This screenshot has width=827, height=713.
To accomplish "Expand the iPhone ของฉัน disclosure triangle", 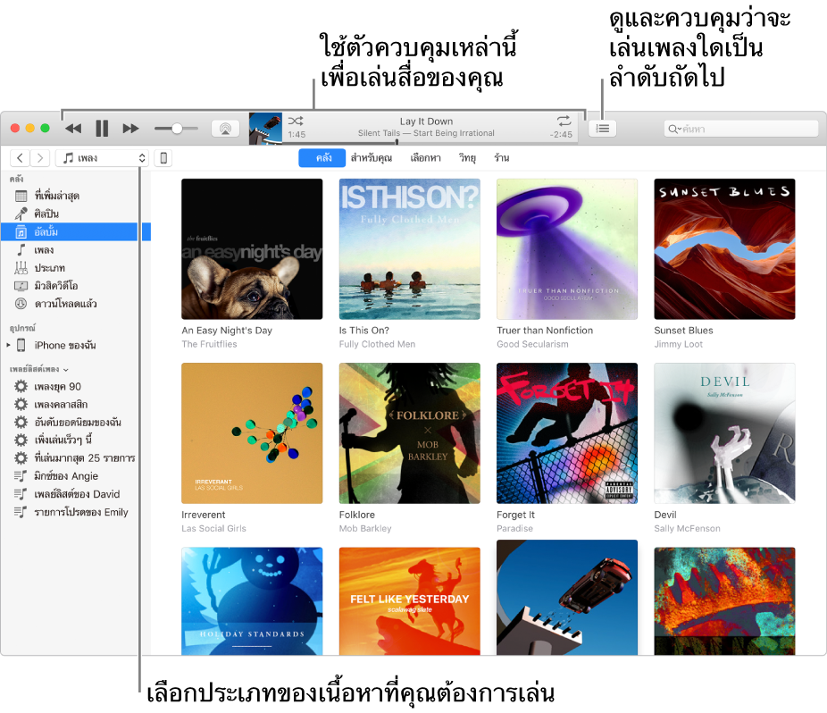I will (x=8, y=345).
